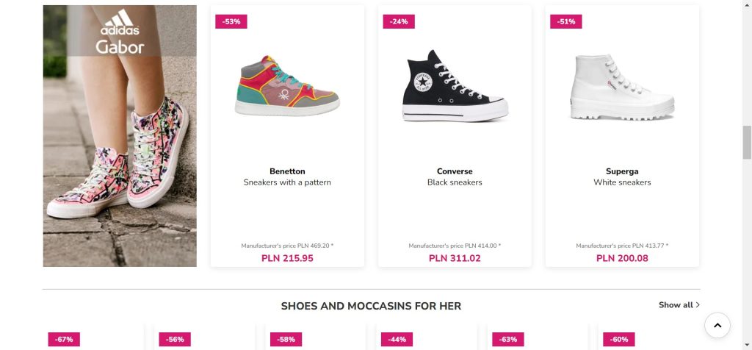The width and height of the screenshot is (752, 350).
Task: Click the -24% discount badge on Converse
Action: click(399, 21)
